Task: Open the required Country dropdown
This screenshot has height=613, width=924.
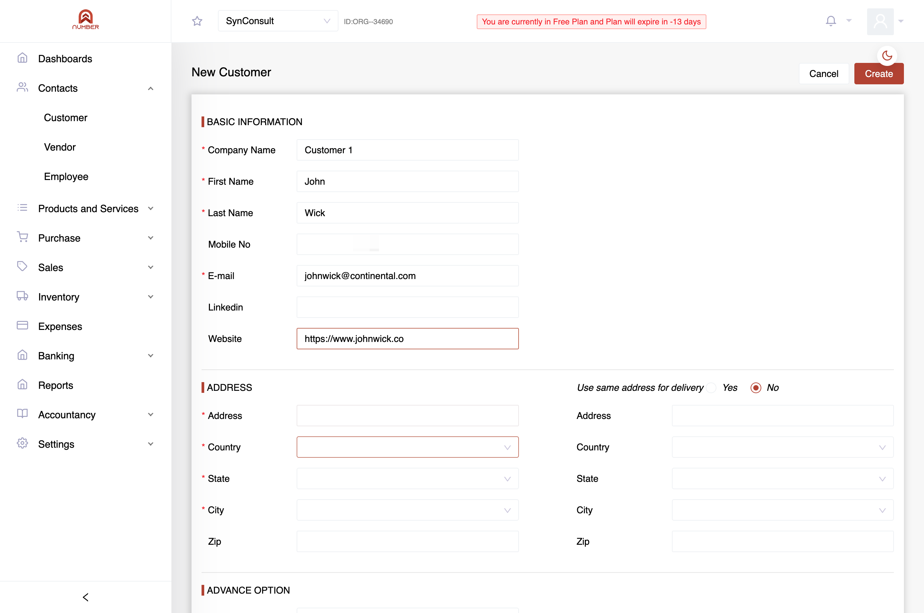Action: (407, 447)
